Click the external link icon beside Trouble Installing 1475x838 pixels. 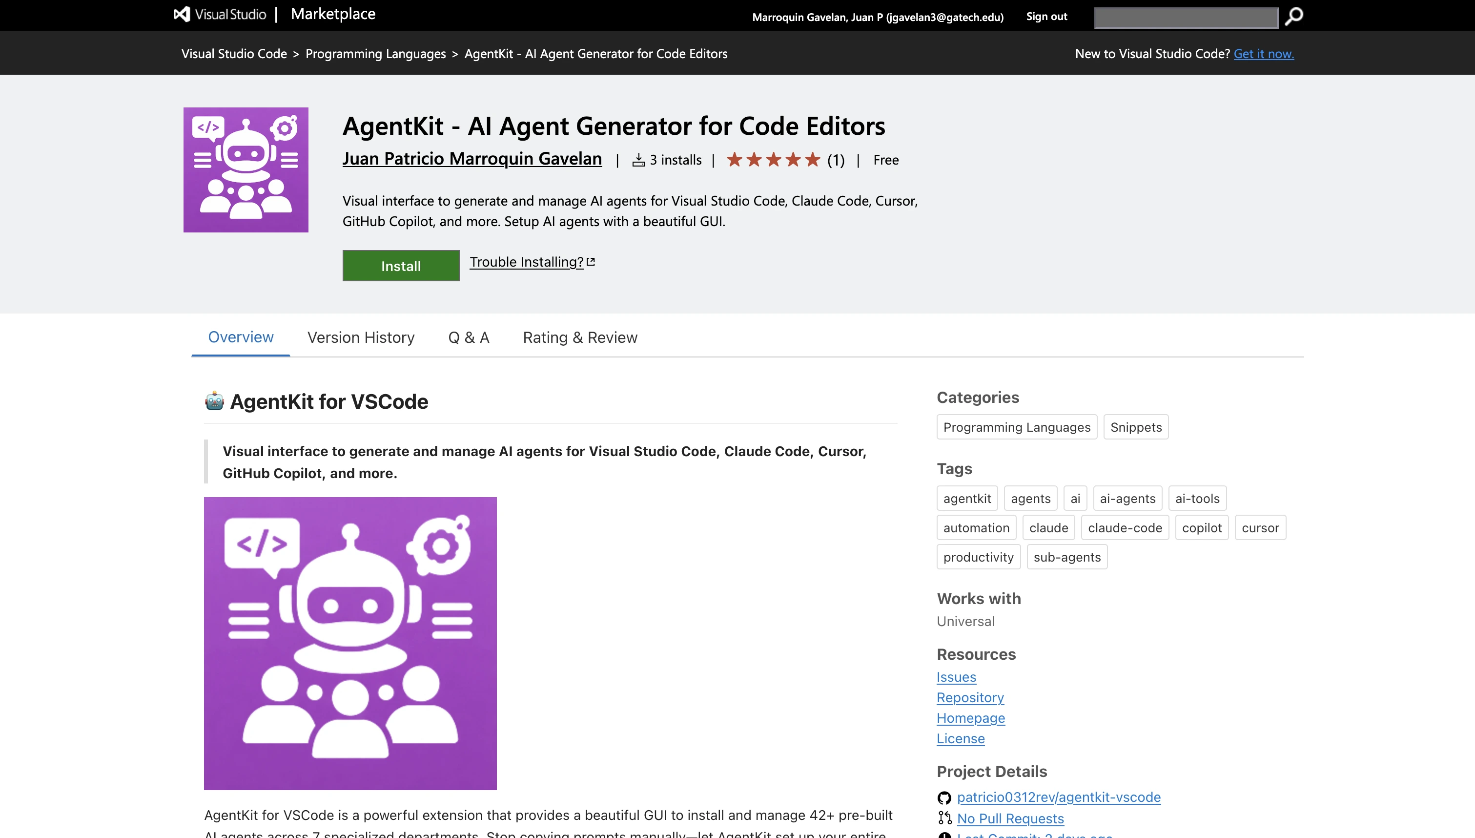click(x=591, y=262)
